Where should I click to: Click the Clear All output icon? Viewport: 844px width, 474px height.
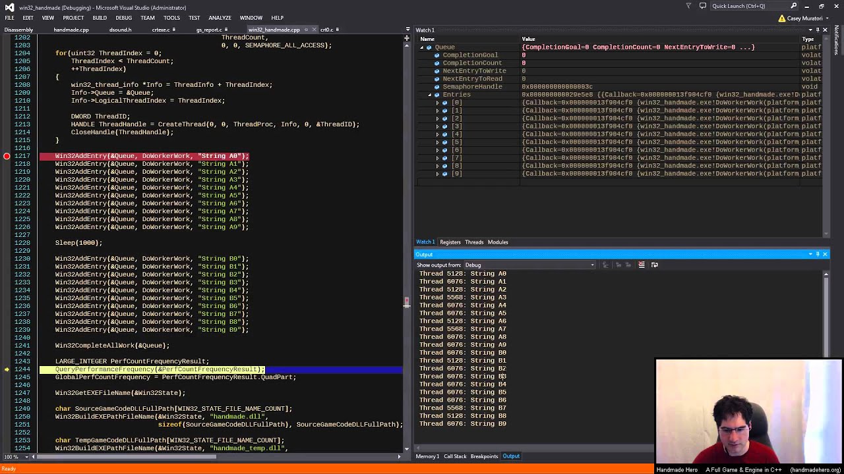click(642, 265)
